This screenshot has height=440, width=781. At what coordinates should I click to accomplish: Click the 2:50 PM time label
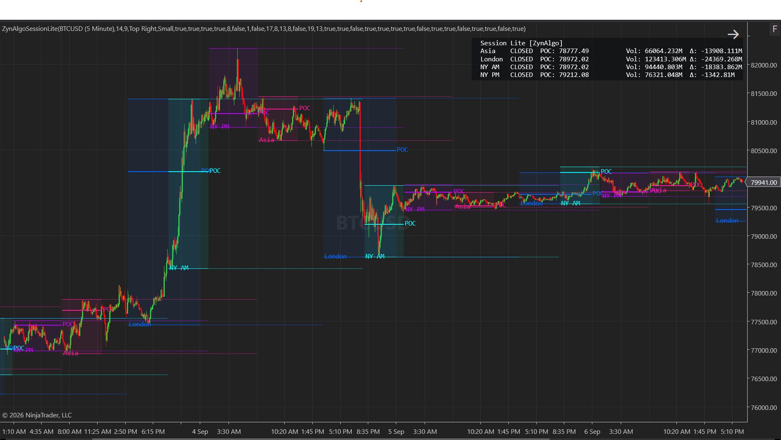tap(126, 432)
